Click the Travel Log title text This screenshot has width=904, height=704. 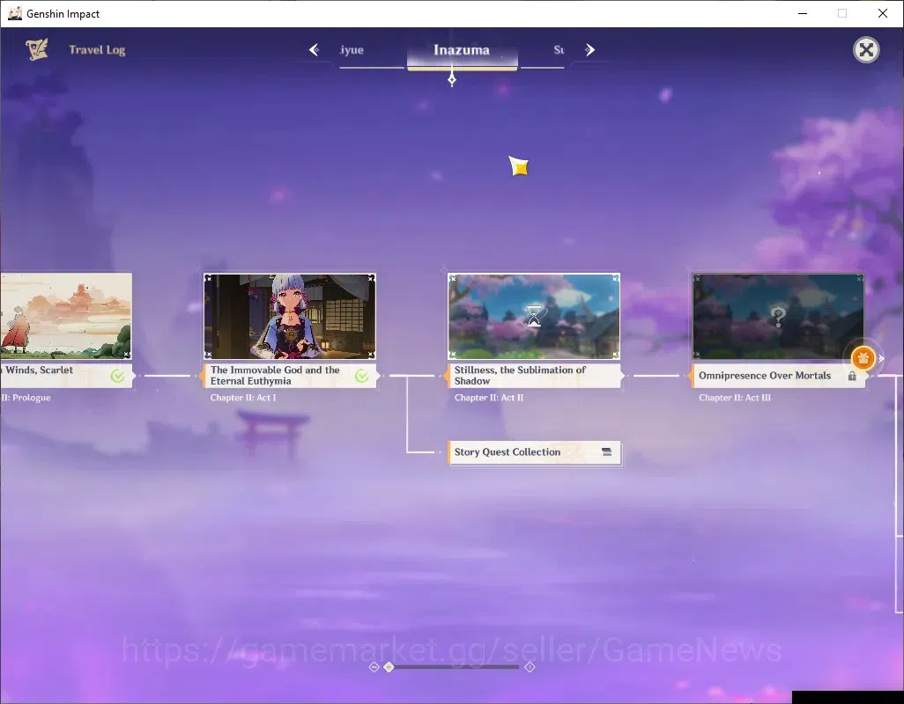point(97,50)
